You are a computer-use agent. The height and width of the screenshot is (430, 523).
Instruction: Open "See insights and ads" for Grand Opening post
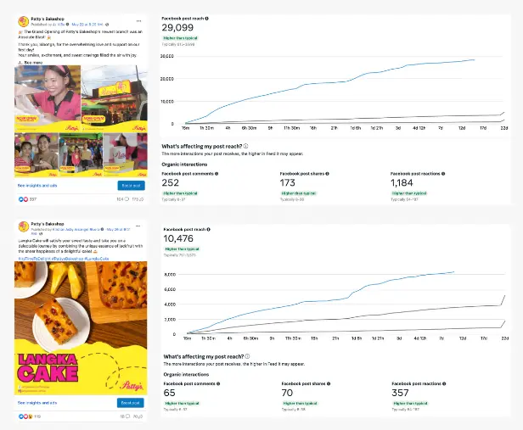tap(37, 185)
